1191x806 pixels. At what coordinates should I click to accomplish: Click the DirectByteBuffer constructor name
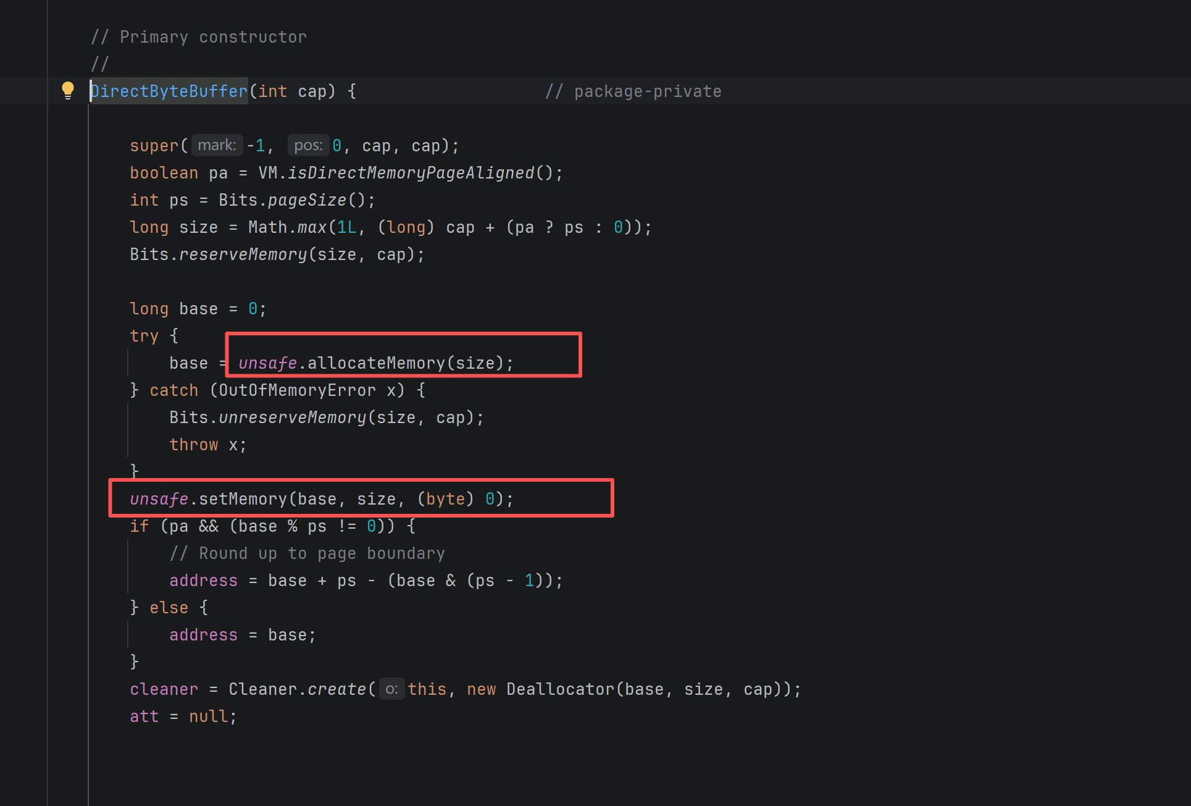(169, 91)
